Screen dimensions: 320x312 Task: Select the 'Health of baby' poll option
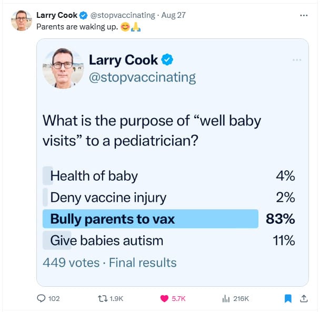169,176
